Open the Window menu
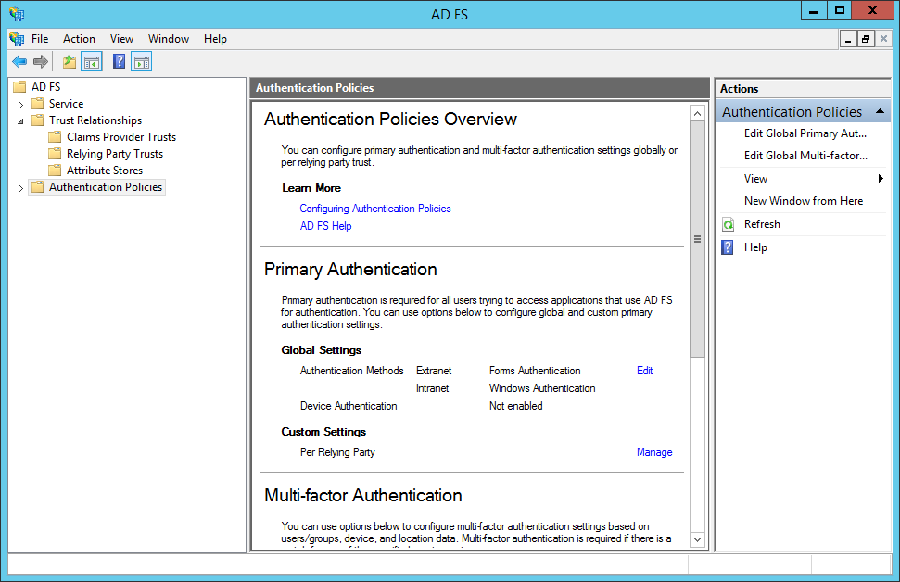The width and height of the screenshot is (900, 582). [168, 39]
